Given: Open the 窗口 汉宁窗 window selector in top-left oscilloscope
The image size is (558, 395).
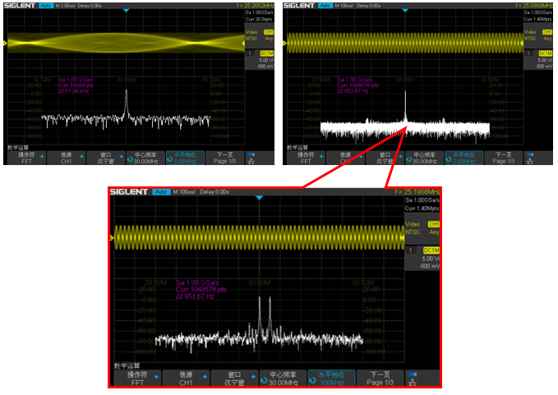Looking at the screenshot, I should tap(105, 157).
